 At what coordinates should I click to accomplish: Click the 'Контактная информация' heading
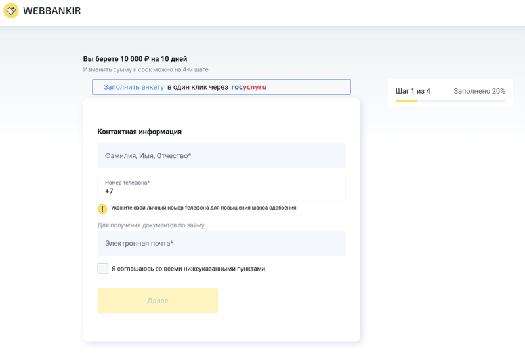coord(140,132)
